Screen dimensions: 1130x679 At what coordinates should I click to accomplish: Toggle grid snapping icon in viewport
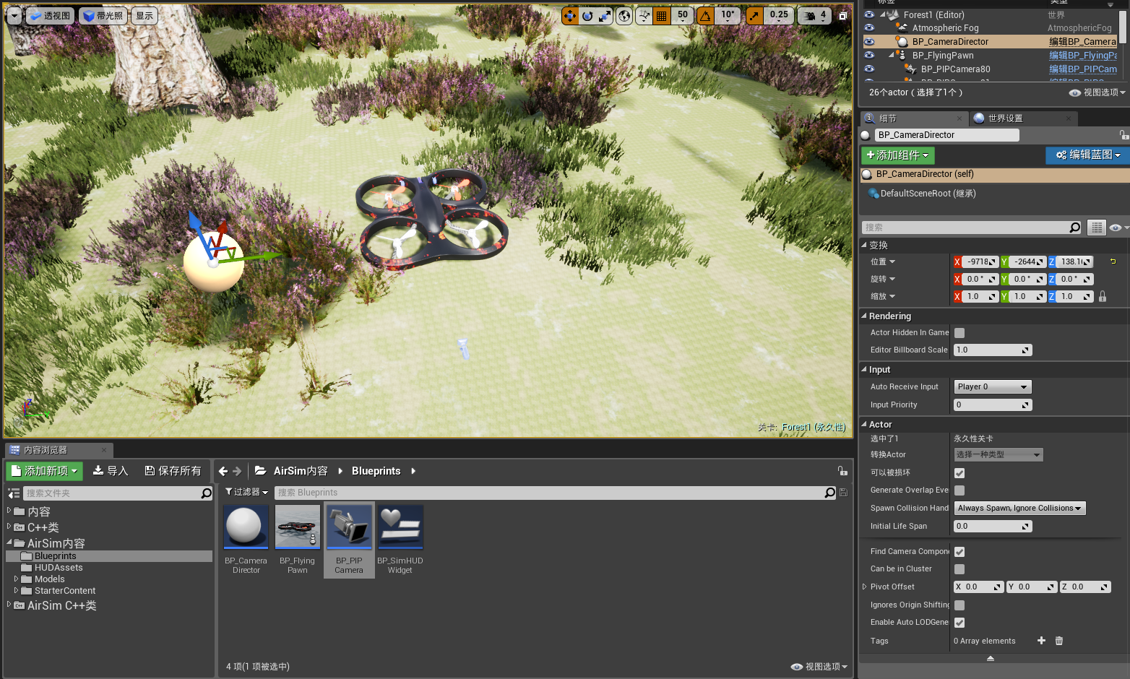[x=661, y=15]
